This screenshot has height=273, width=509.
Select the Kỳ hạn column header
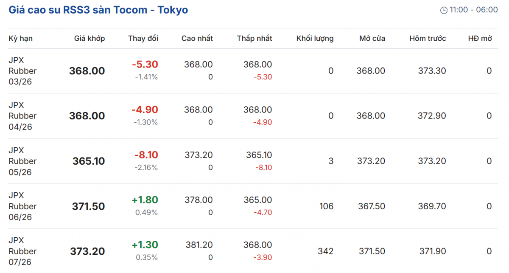pyautogui.click(x=20, y=39)
